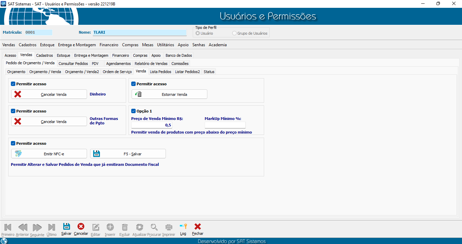Click the red Cancelar icon in bottom toolbar

tap(81, 227)
